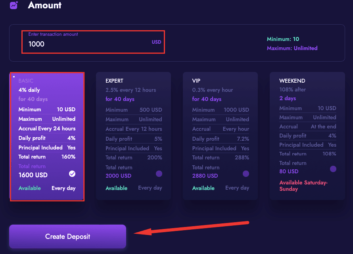
Task: Click the 1600 USD total return value
Action: pyautogui.click(x=33, y=175)
